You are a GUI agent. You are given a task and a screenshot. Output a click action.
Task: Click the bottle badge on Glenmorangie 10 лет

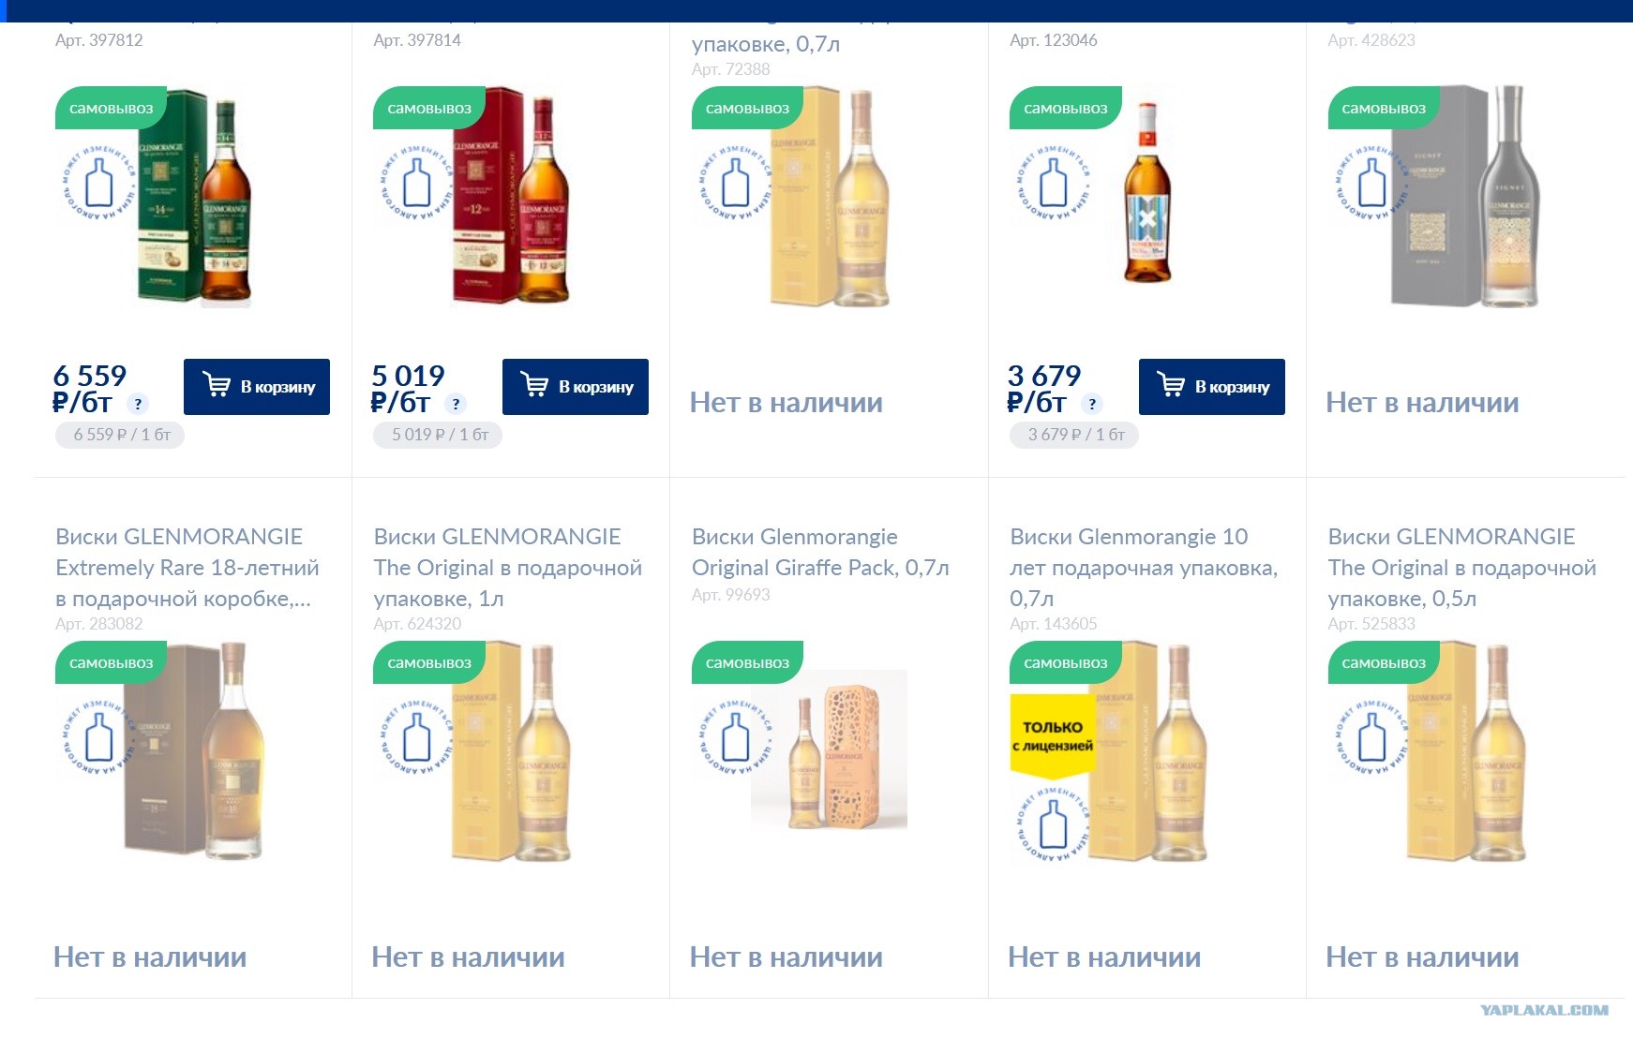click(x=1054, y=824)
